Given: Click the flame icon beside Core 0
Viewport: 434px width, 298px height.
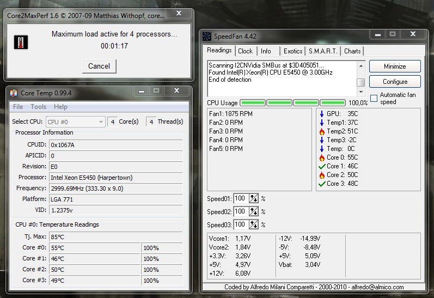Looking at the screenshot, I should pyautogui.click(x=322, y=157).
